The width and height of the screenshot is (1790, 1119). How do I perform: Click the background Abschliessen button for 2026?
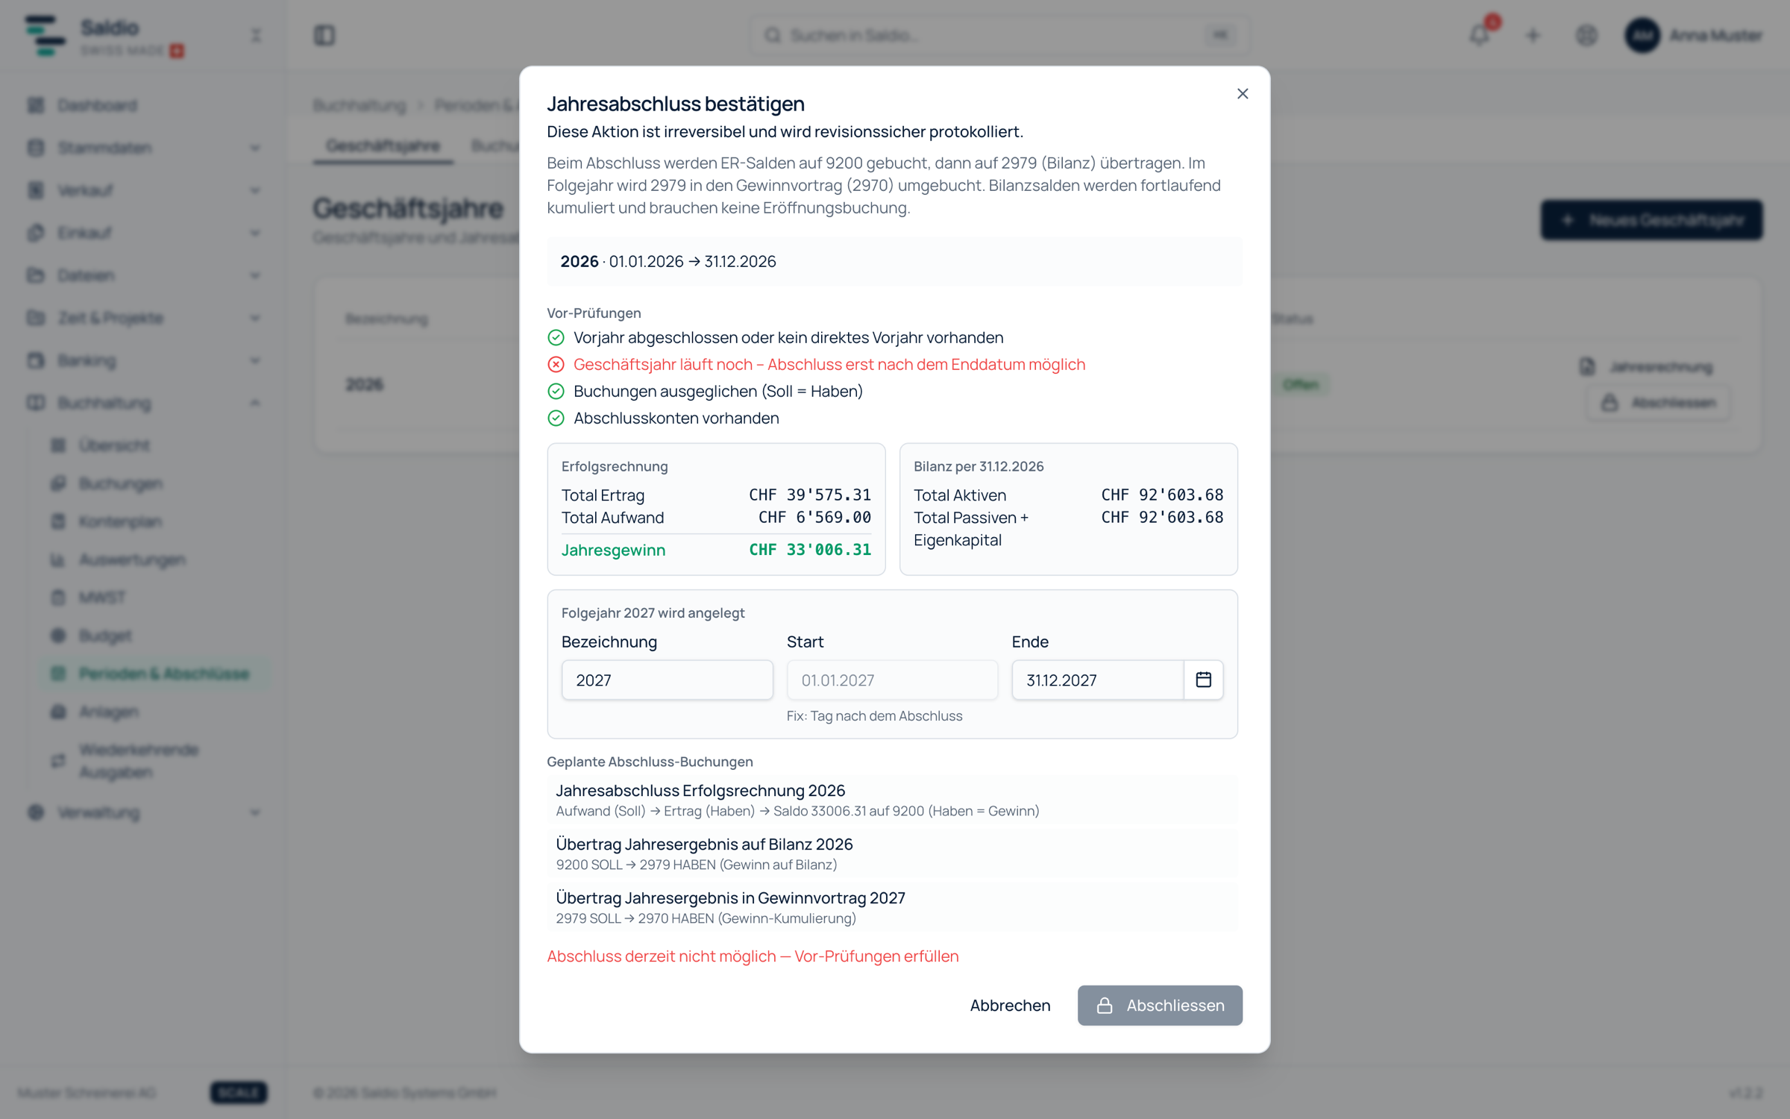(1658, 403)
